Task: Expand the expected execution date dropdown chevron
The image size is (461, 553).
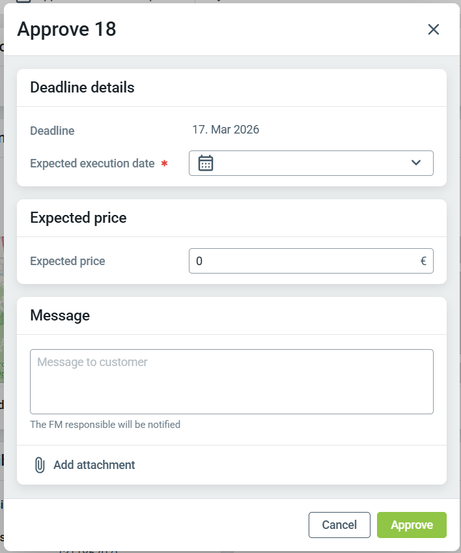Action: coord(417,163)
